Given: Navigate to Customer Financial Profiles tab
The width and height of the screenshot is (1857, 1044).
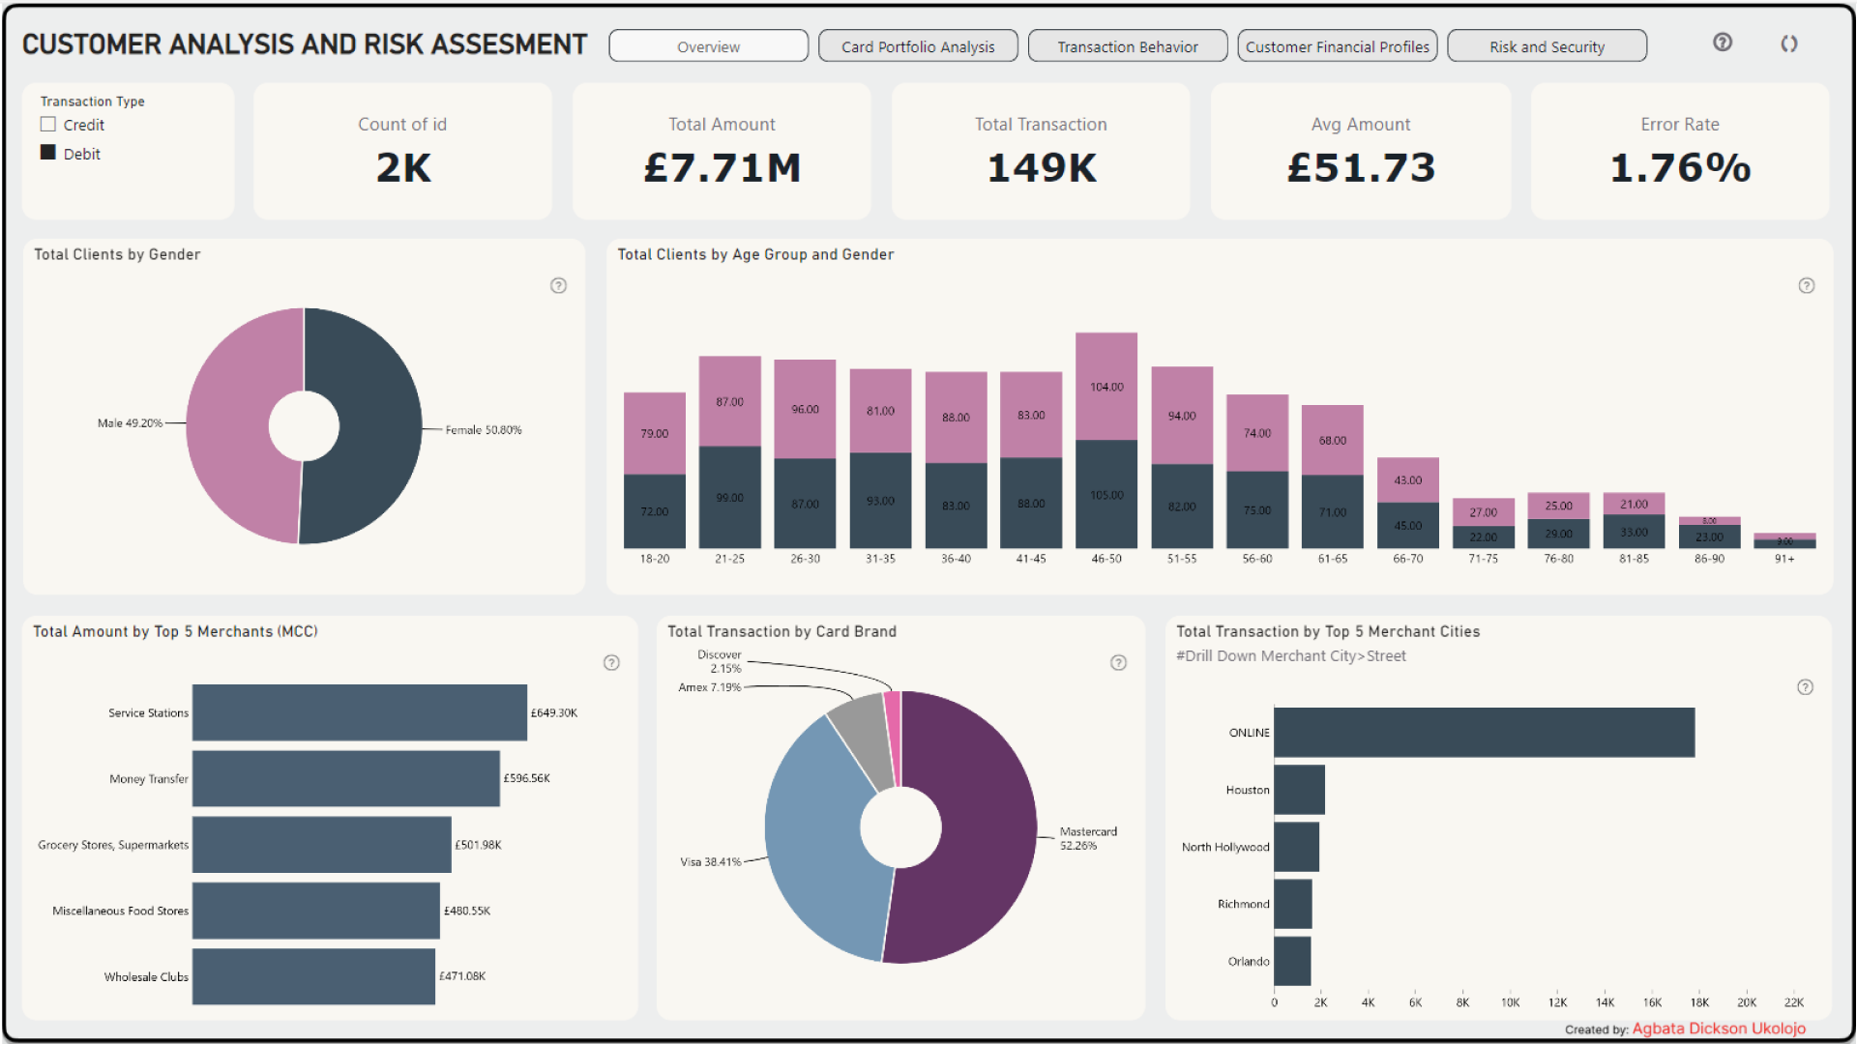Looking at the screenshot, I should pos(1338,46).
